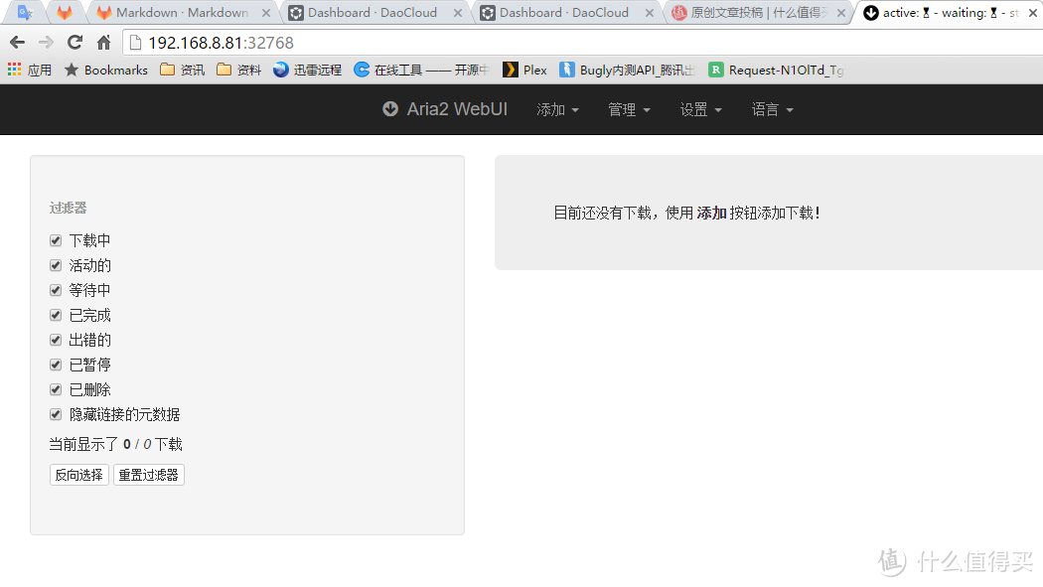This screenshot has width=1043, height=587.
Task: Open the Plex bookmark
Action: 524,70
